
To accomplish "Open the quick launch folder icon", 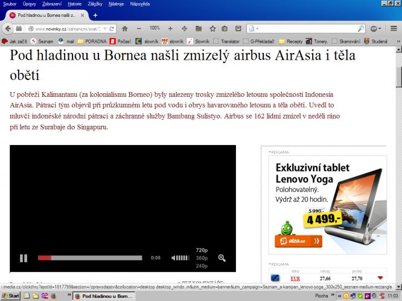I will [x=36, y=296].
